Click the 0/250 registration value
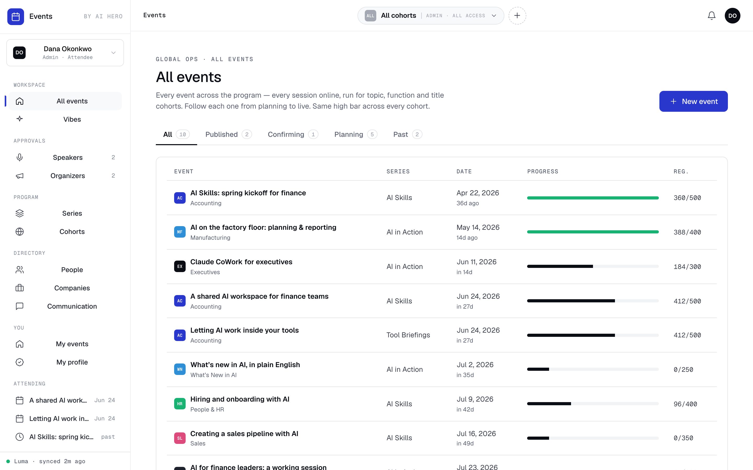 (x=683, y=369)
